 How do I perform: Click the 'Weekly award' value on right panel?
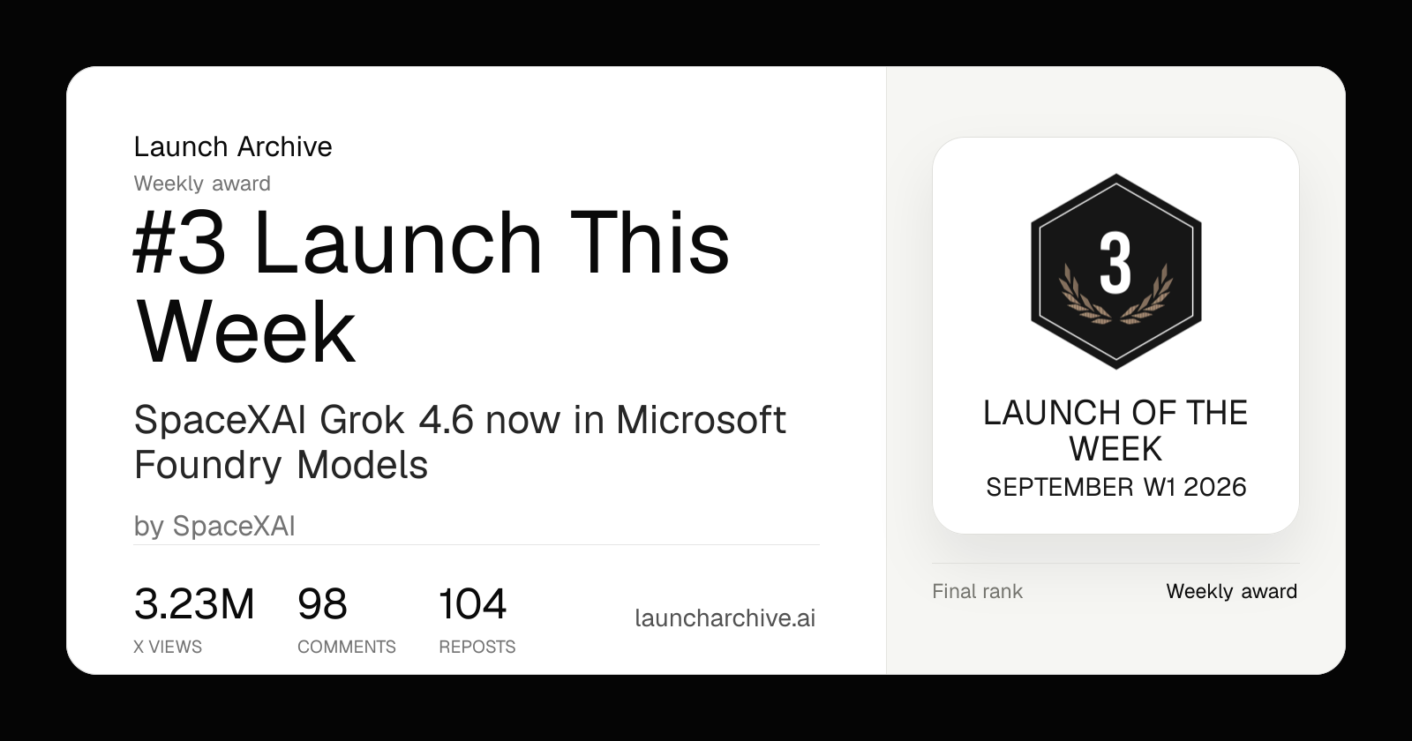[1231, 591]
